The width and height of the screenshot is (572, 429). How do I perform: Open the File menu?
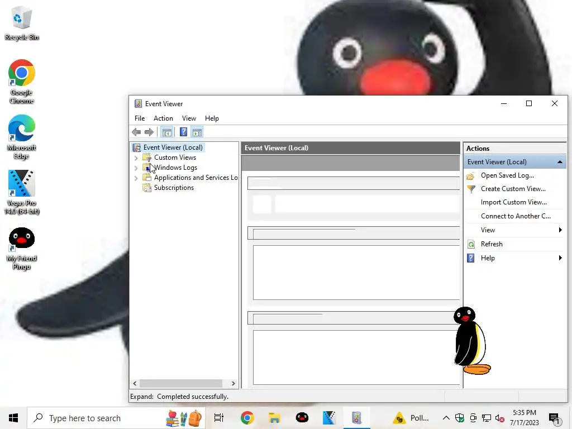(139, 118)
